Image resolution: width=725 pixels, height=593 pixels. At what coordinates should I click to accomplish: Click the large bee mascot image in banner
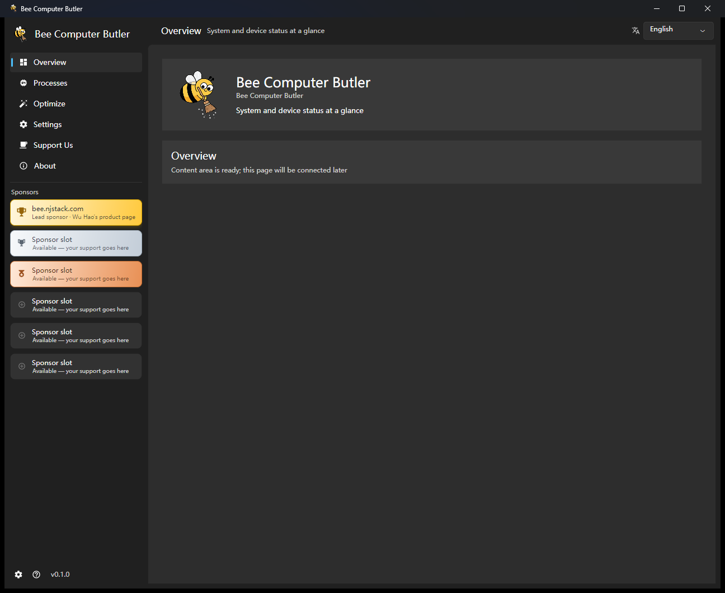tap(199, 94)
